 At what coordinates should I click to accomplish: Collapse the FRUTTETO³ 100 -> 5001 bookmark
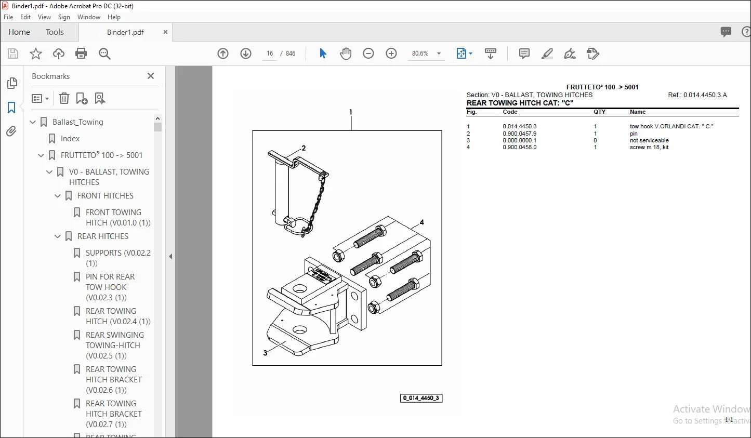coord(41,155)
